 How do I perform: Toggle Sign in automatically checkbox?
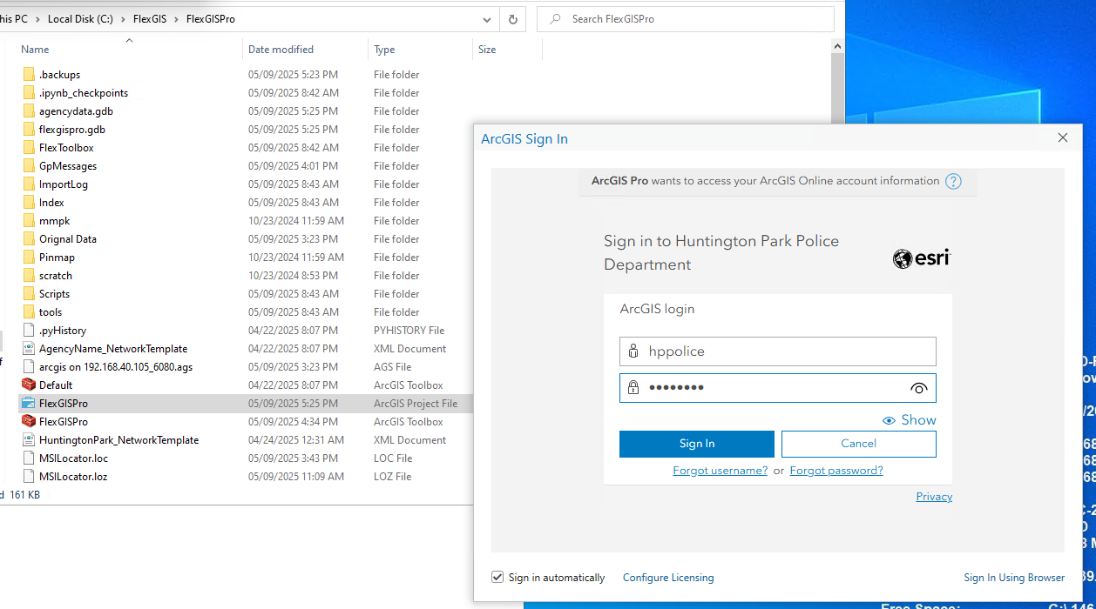pyautogui.click(x=497, y=577)
